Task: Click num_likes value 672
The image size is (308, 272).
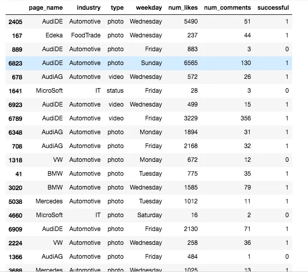Action: pos(192,160)
